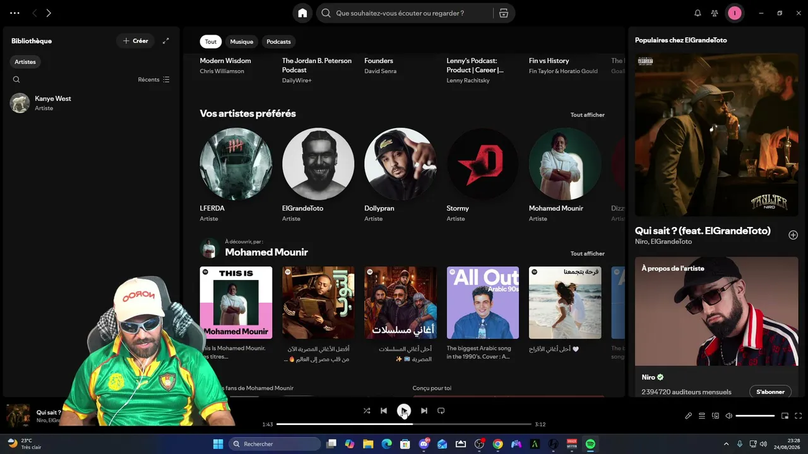Click the Créer button
Image resolution: width=808 pixels, height=454 pixels.
coord(136,41)
